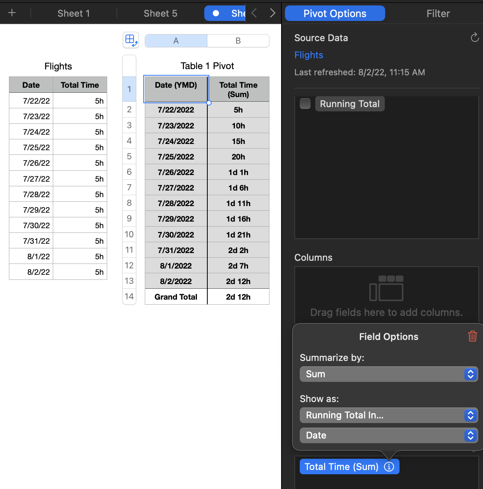Viewport: 483px width, 489px height.
Task: Open the Summarize by Sum dropdown
Action: 389,374
